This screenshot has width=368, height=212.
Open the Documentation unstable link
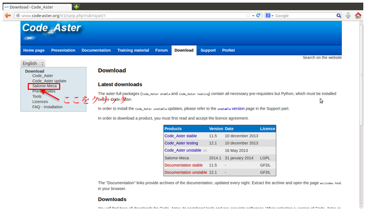click(186, 172)
